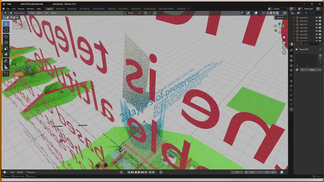Expand Text.019 in the outliner
The image size is (324, 182).
[294, 31]
